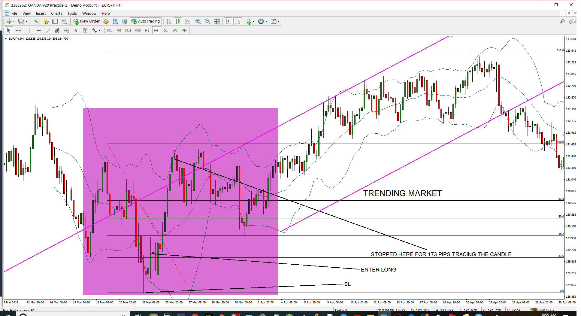Toggle Chart Shift button

[238, 21]
